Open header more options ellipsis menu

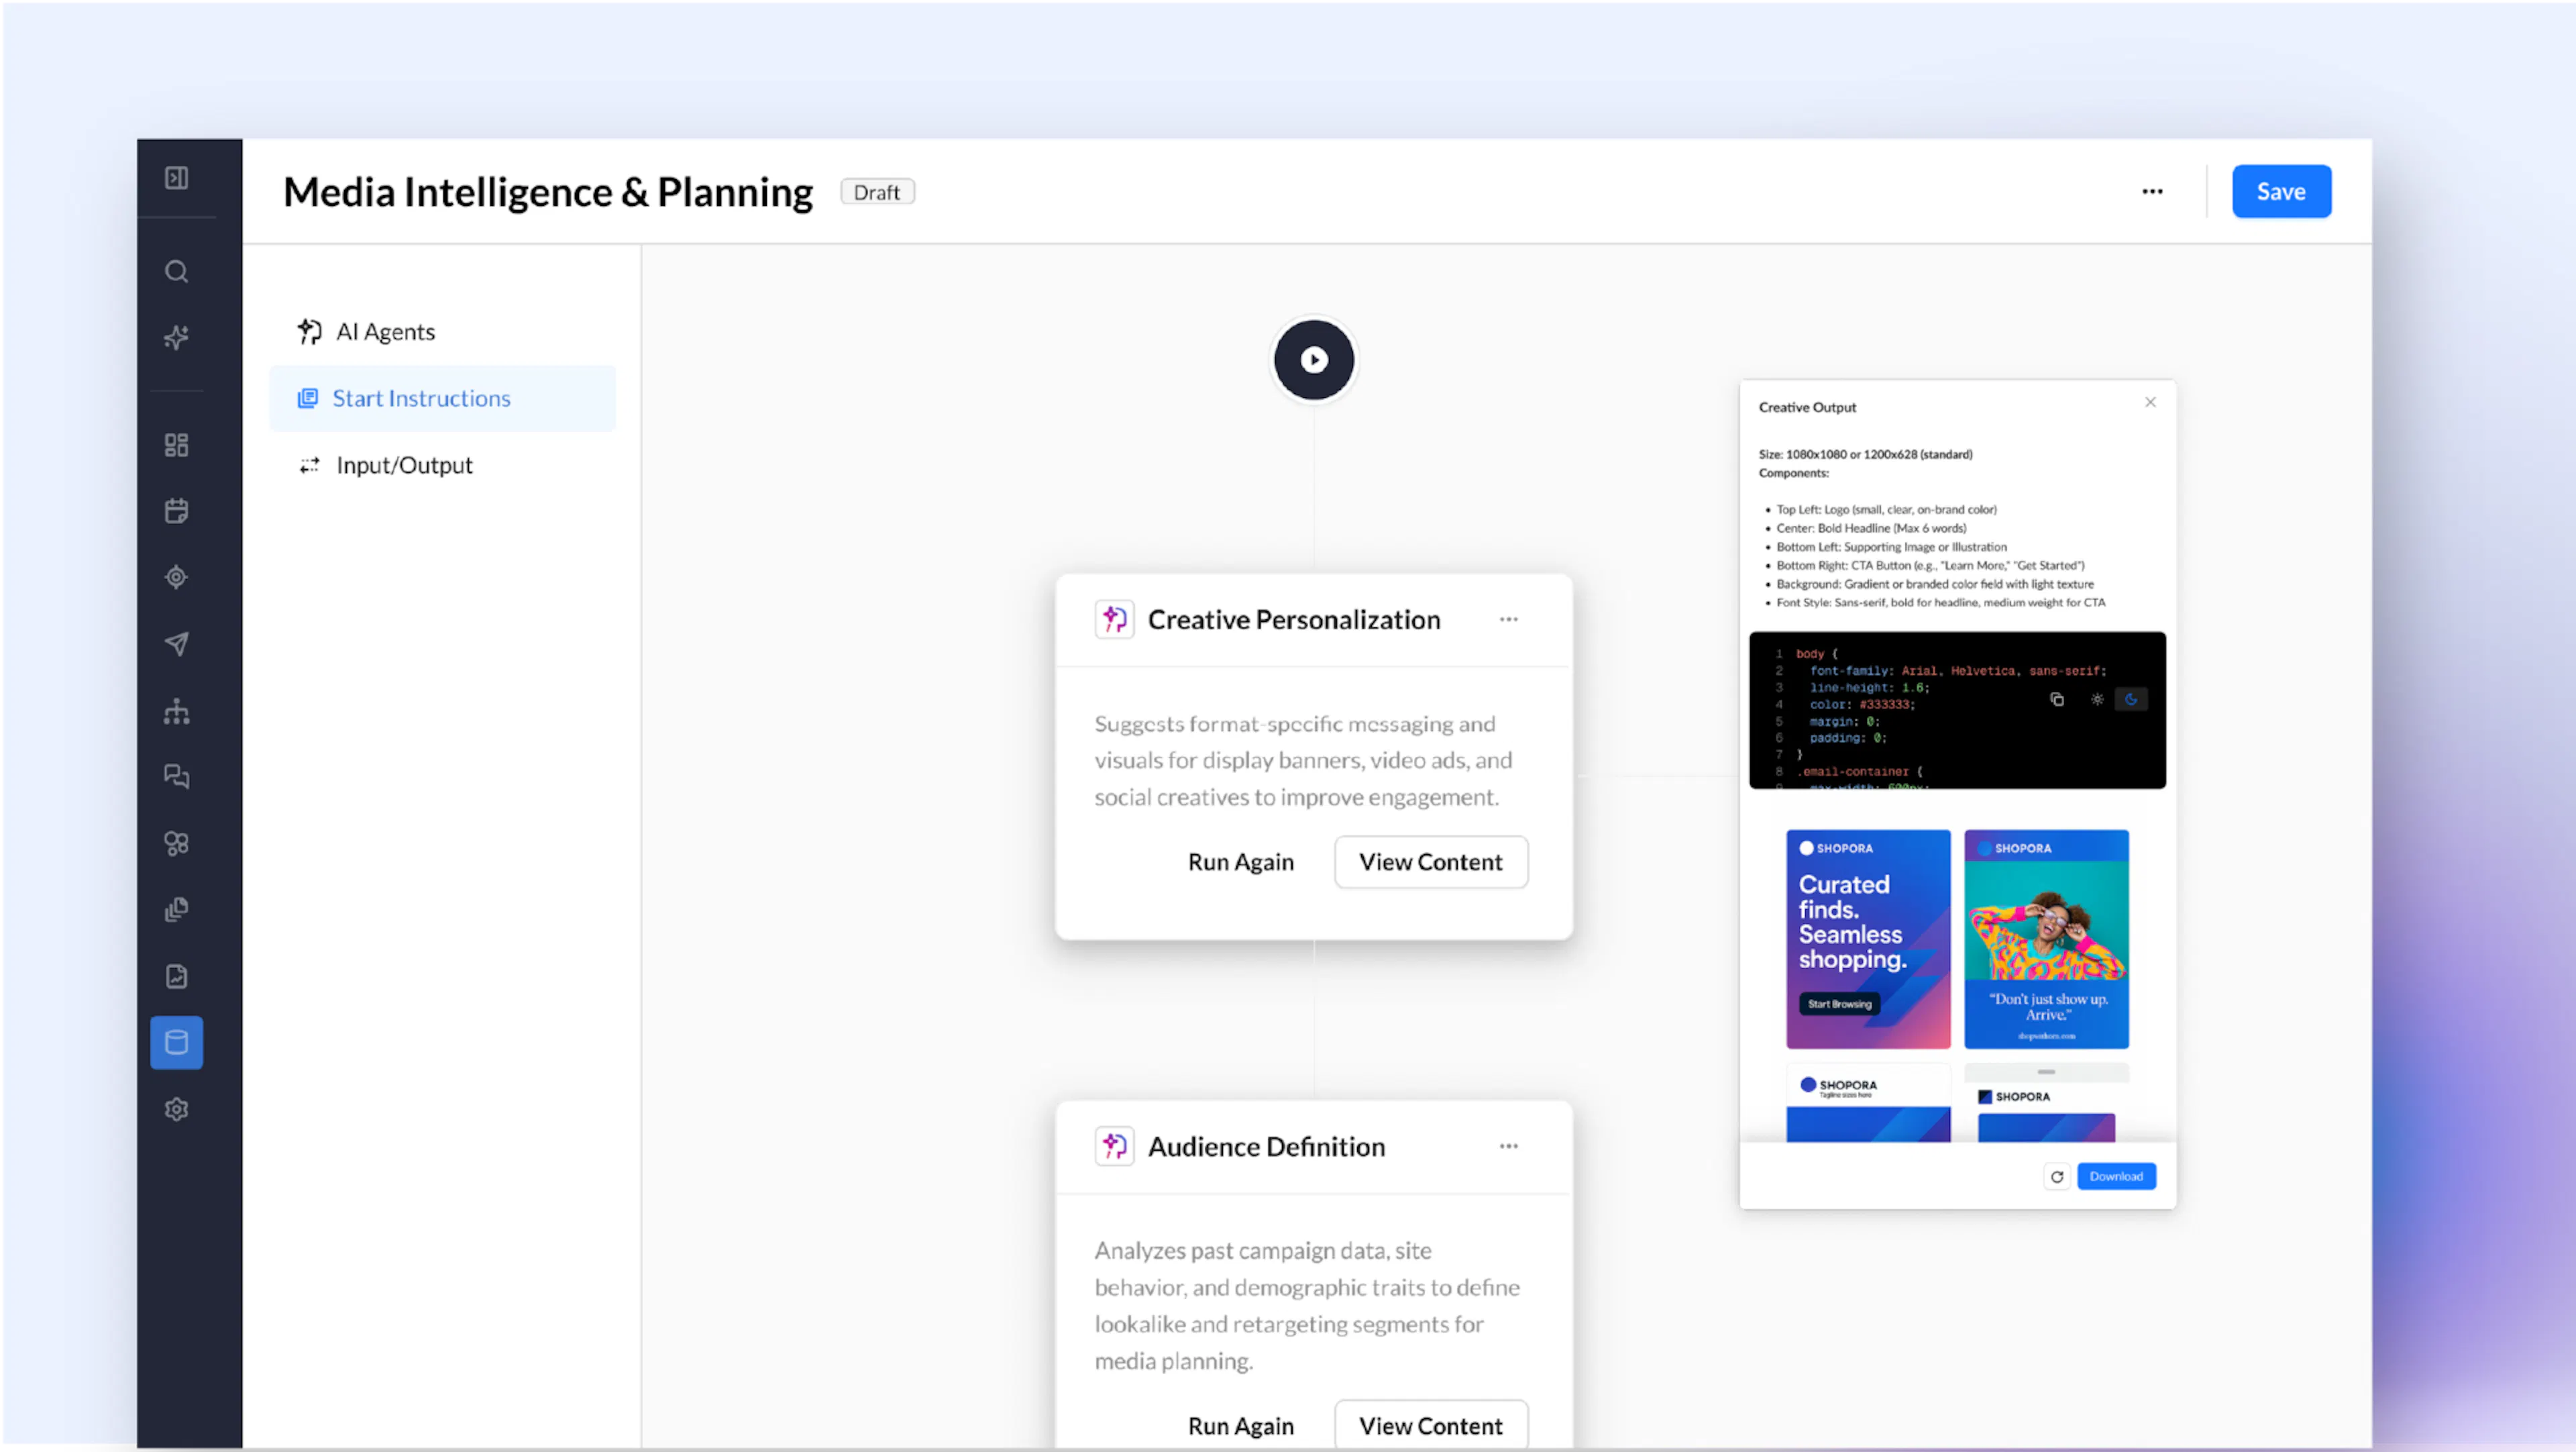tap(2153, 192)
